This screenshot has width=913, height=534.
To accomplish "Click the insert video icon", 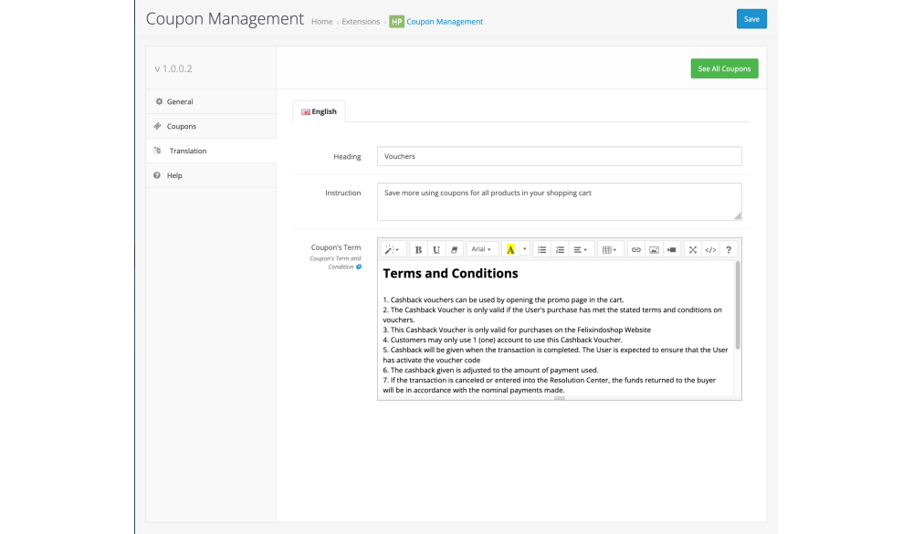I will 672,249.
